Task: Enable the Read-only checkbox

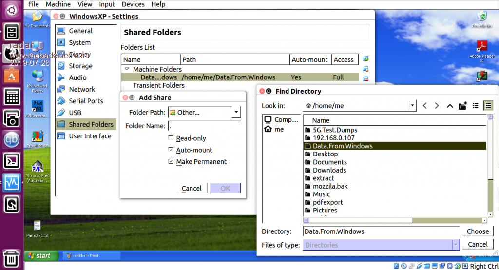Action: 171,138
